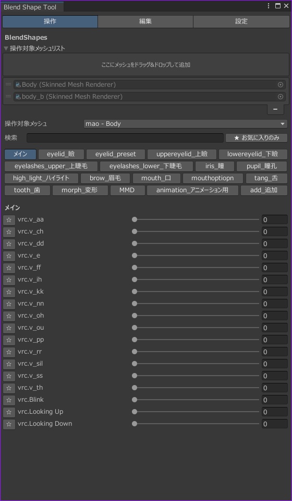Click the mouthoptiopn category button
This screenshot has width=292, height=501.
(213, 178)
